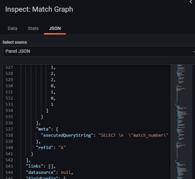Click line number 542 in the gutter
The height and width of the screenshot is (179, 195).
pos(9,160)
